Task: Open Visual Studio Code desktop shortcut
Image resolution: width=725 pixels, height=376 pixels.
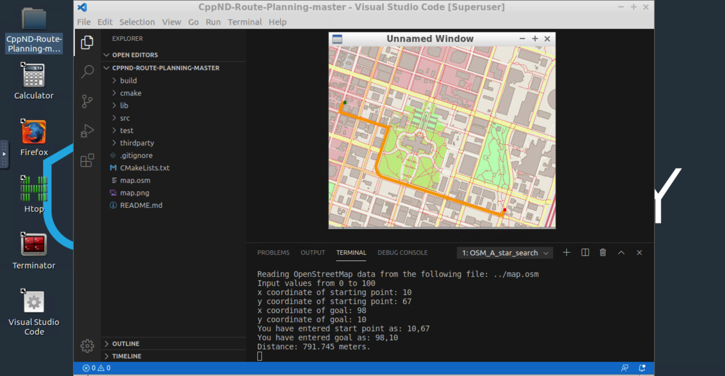Action: [34, 312]
